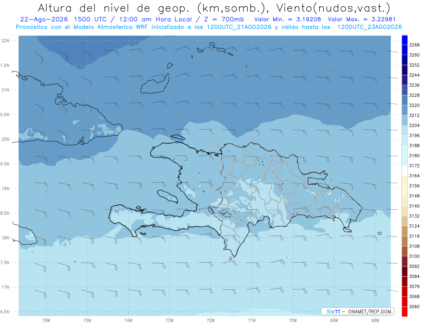Click the colorbar label 3204
421x325 pixels.
click(x=414, y=126)
